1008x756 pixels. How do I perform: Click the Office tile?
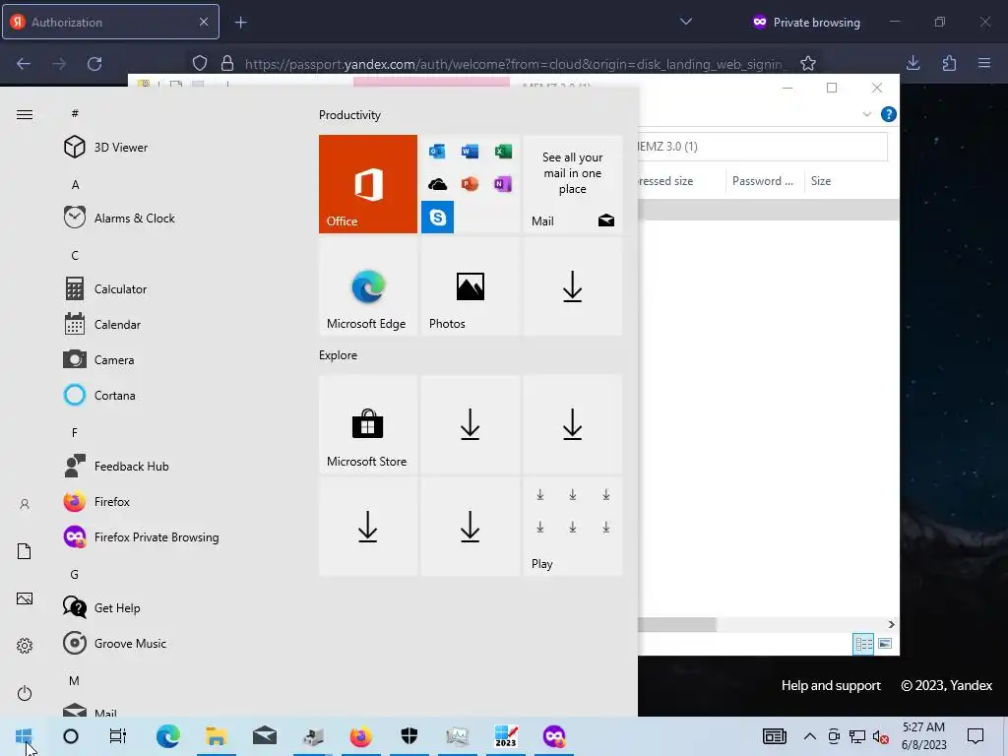point(368,184)
